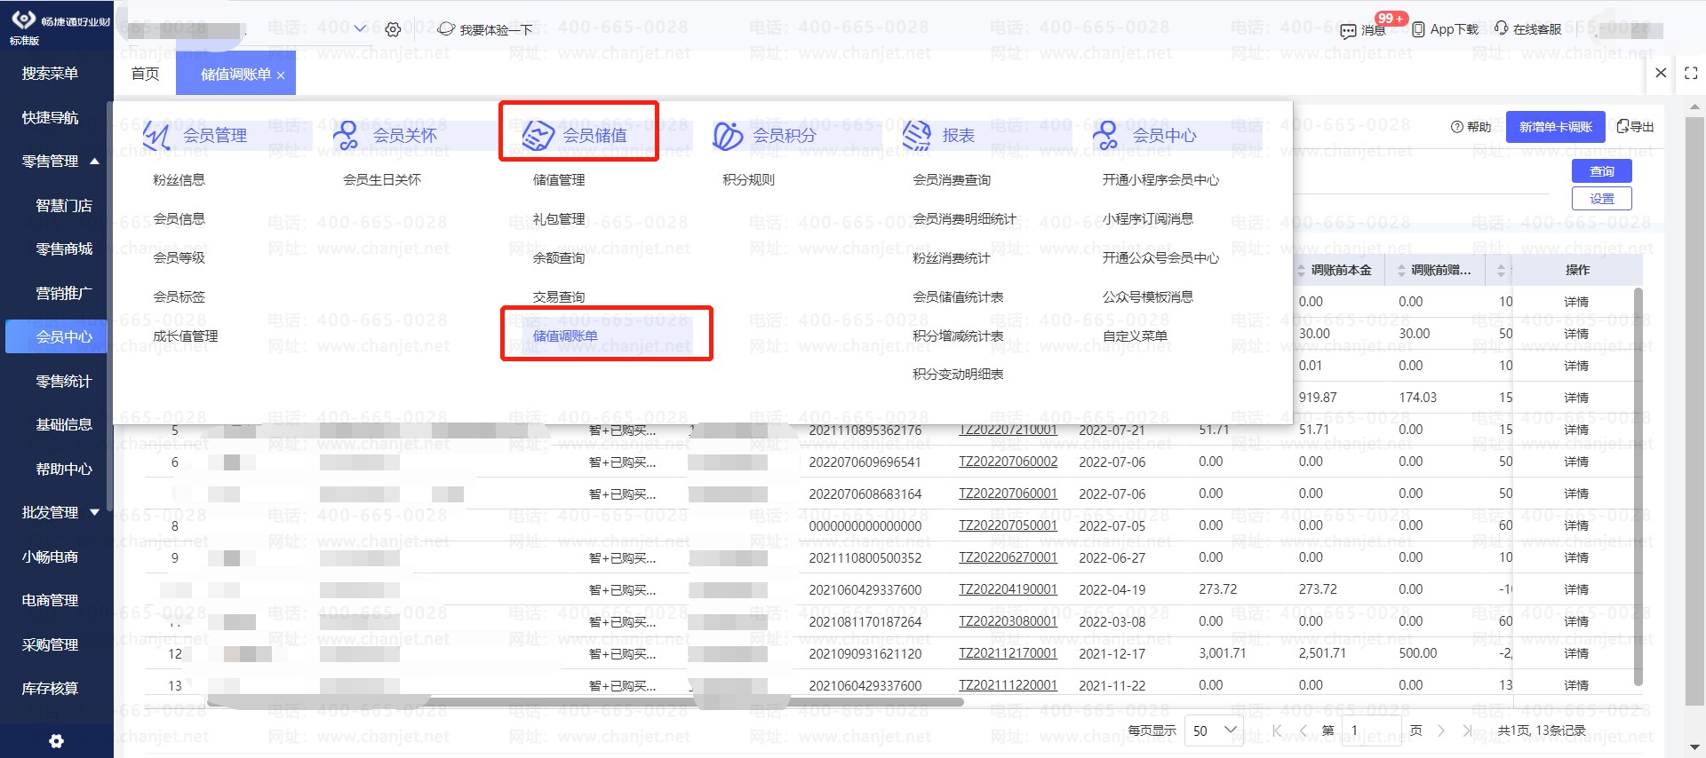
Task: Click the 新增单卡调账 button
Action: (x=1556, y=127)
